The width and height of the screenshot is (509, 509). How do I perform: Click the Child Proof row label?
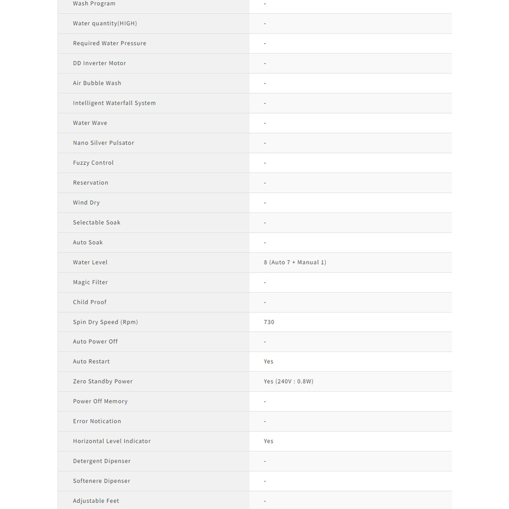point(90,302)
